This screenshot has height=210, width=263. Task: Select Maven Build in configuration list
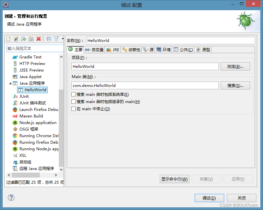(x=31, y=116)
